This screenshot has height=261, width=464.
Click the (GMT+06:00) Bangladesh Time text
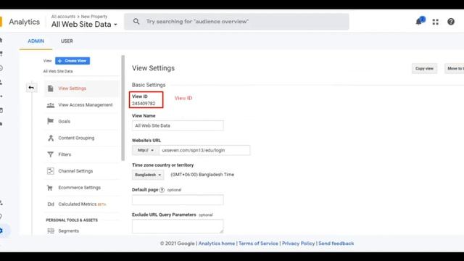[x=202, y=175]
